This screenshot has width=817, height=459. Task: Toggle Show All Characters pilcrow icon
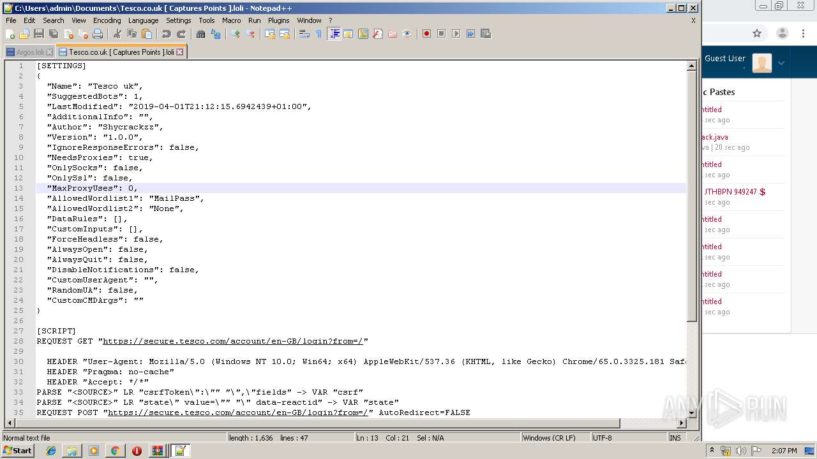(x=319, y=34)
